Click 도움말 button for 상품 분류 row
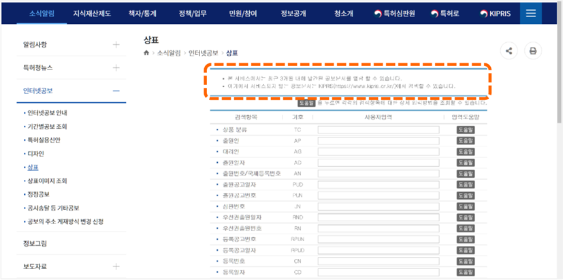Screen dimensions: 563x280 (465, 129)
